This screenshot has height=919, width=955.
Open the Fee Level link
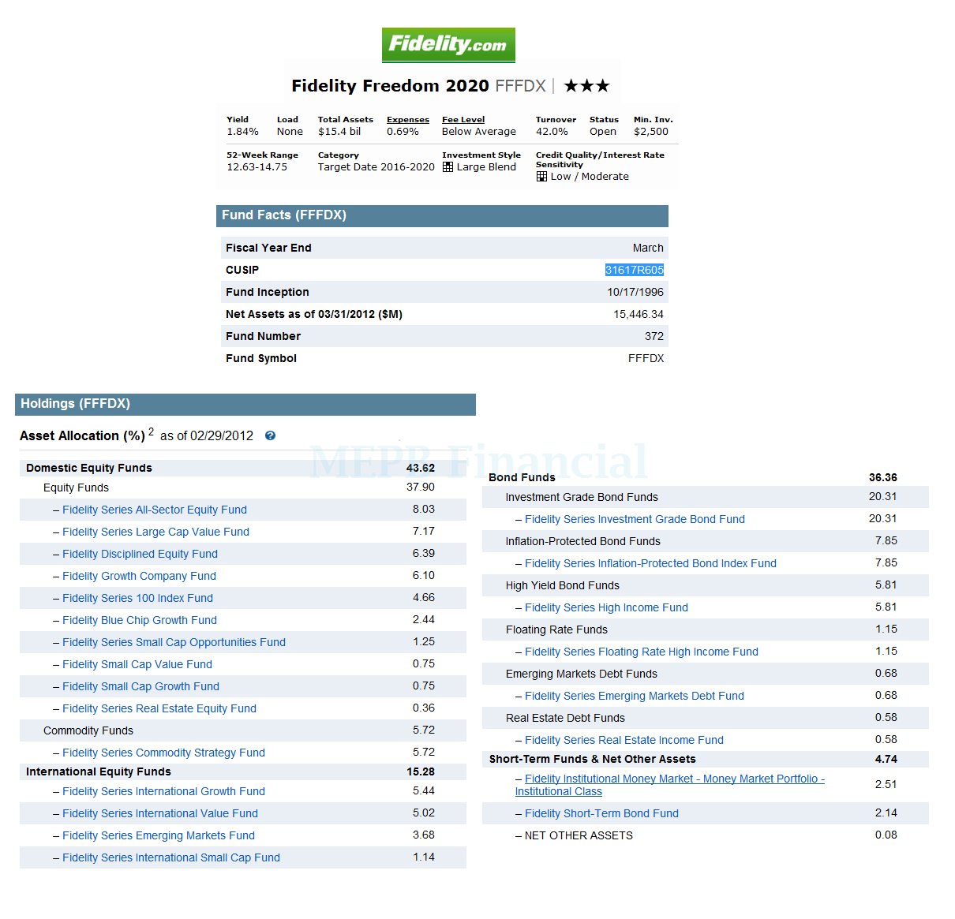tap(463, 120)
